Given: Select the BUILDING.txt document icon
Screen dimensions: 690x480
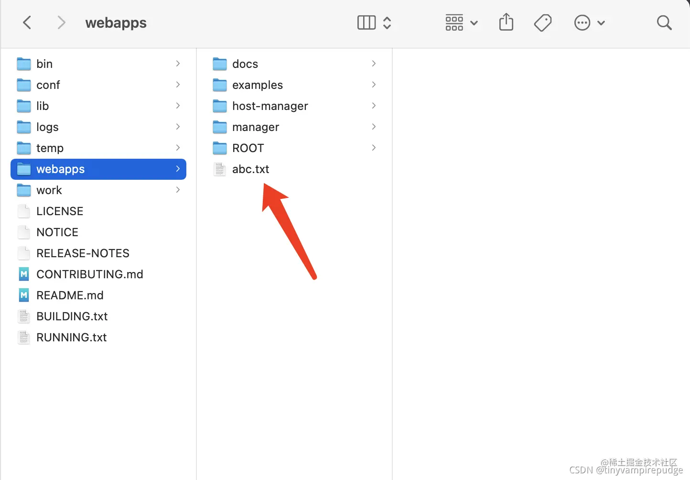Looking at the screenshot, I should coord(24,316).
